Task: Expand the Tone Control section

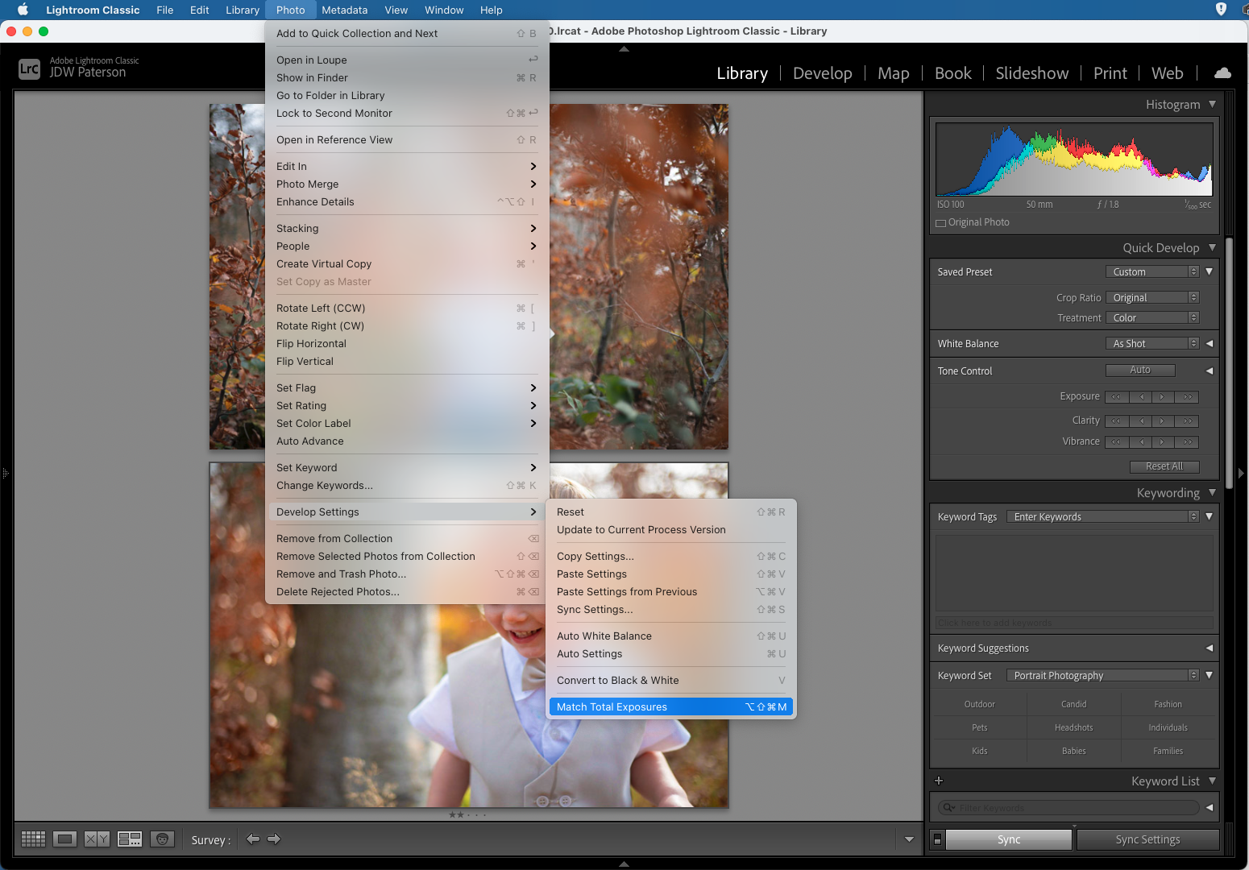Action: (x=1209, y=371)
